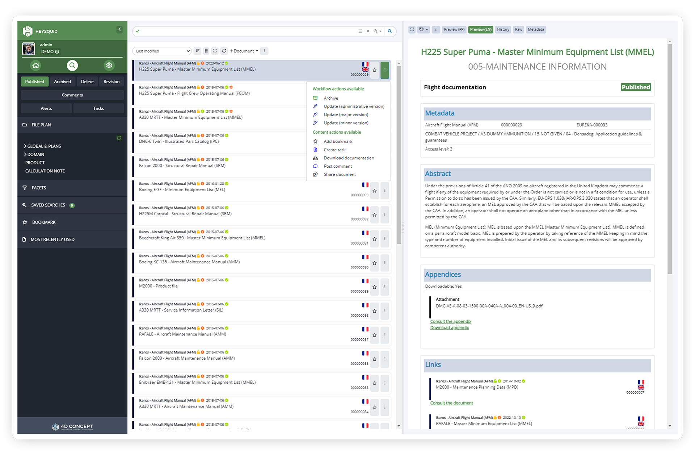
Task: Open the Last modified sort dropdown
Action: [x=161, y=51]
